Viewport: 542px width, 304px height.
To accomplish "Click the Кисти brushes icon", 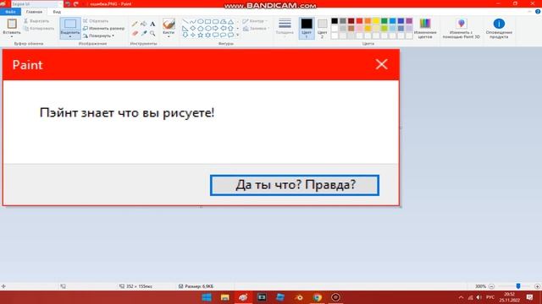I will pyautogui.click(x=169, y=24).
